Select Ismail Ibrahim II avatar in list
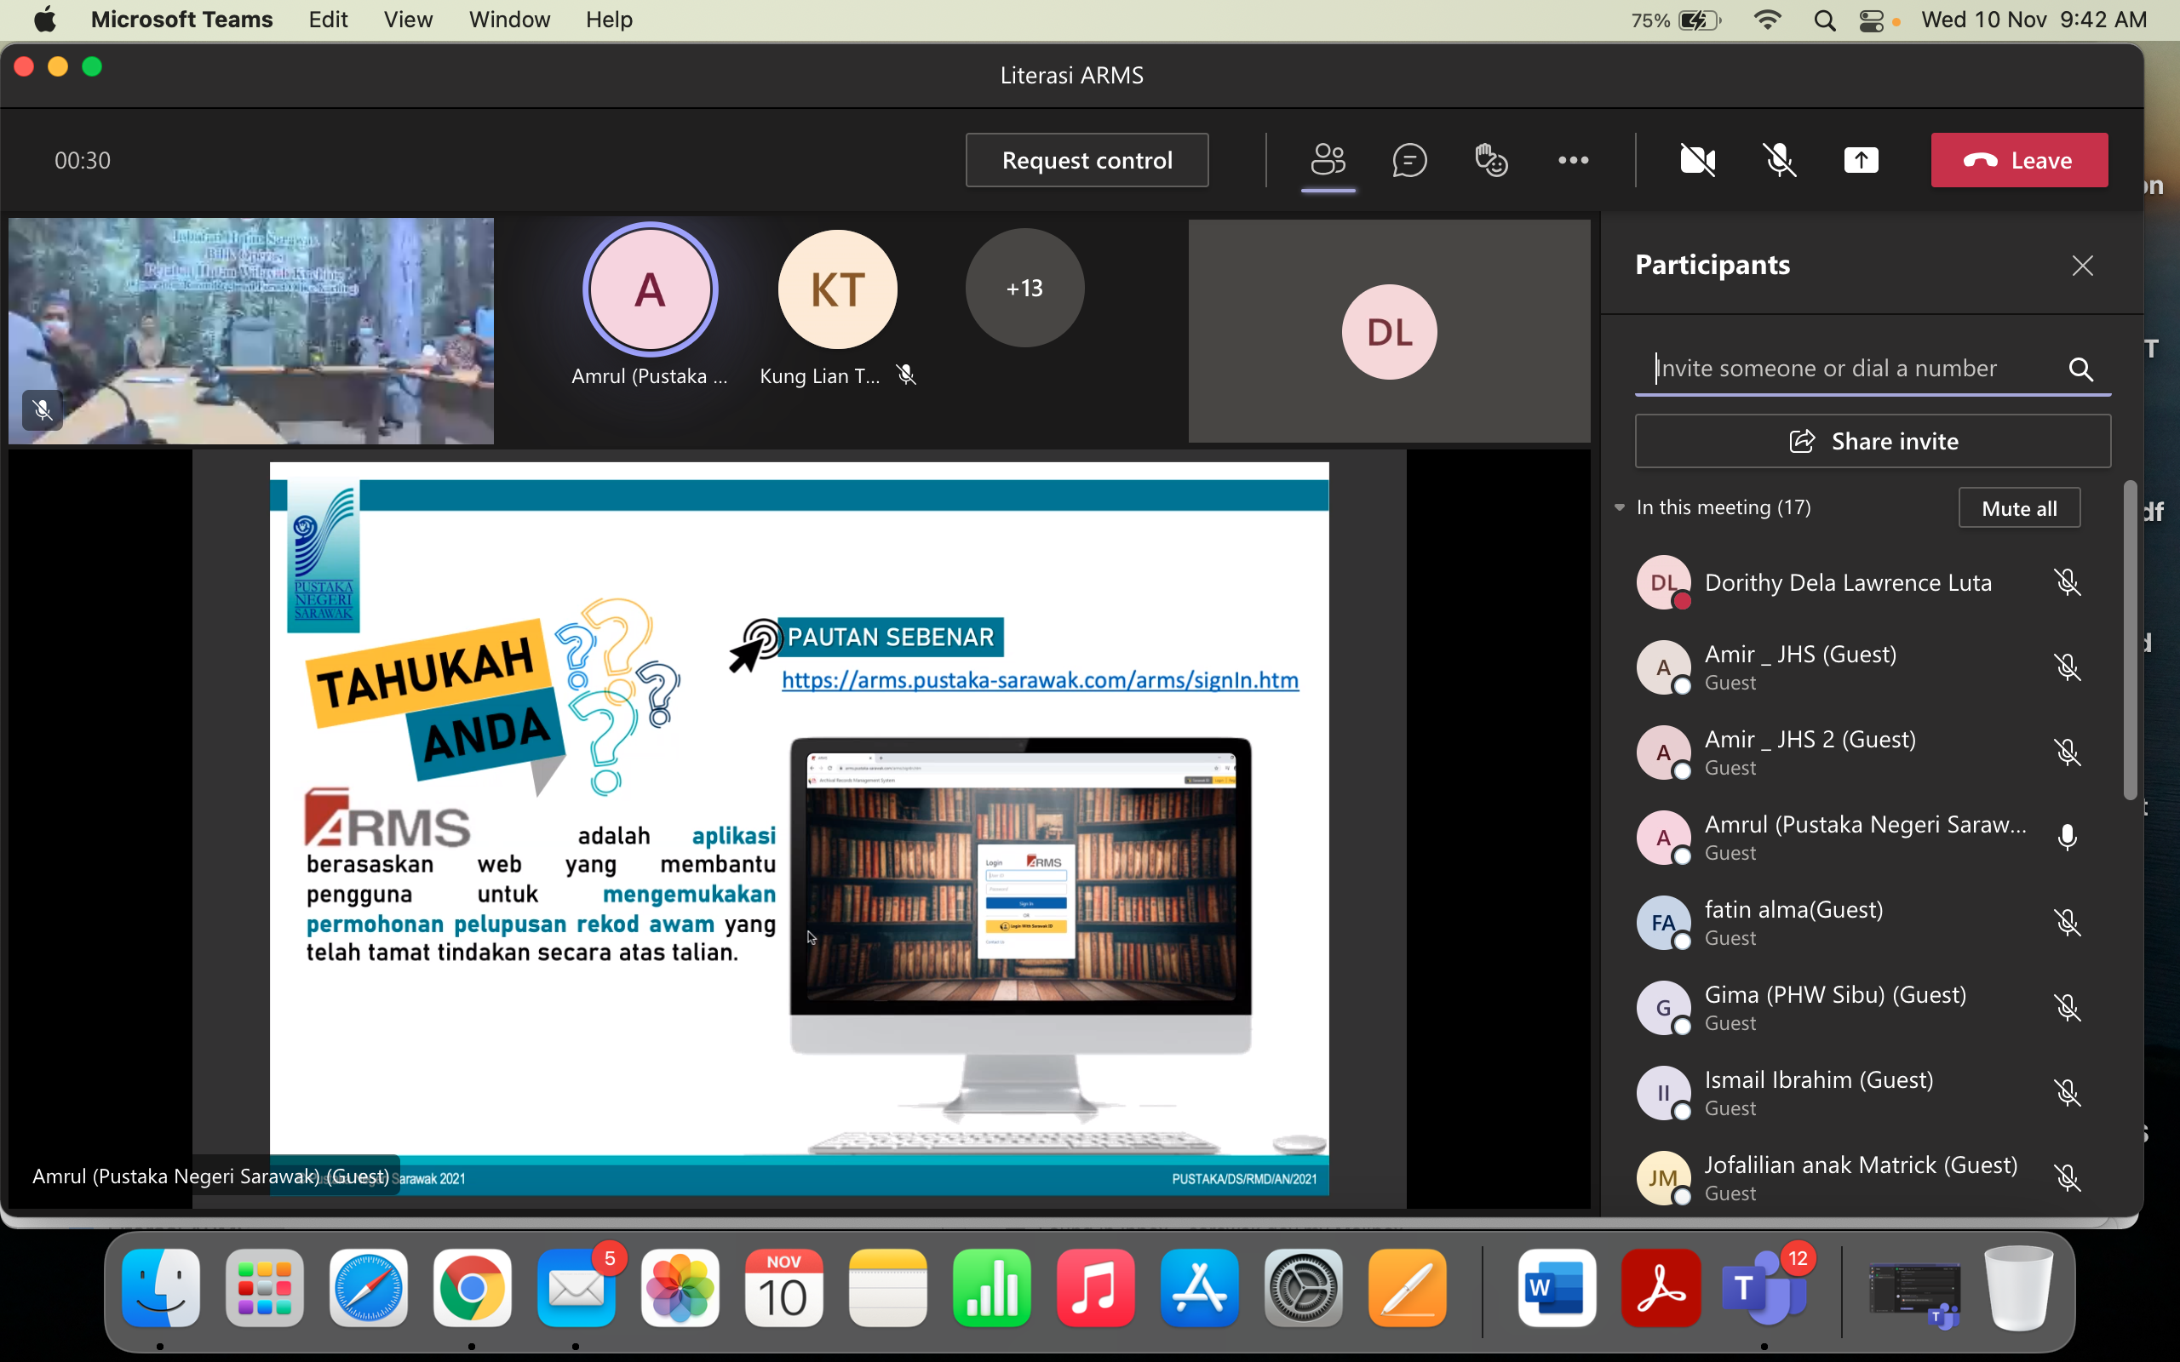 [1663, 1094]
